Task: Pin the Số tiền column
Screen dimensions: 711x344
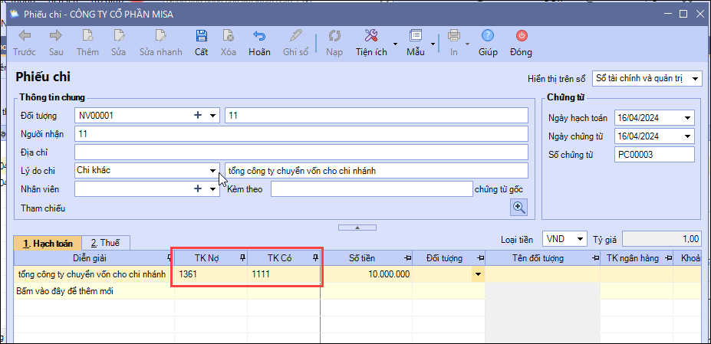Action: tap(407, 258)
